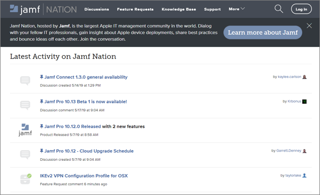Image resolution: width=320 pixels, height=195 pixels.
Task: Open the Discussions nav item
Action: coord(97,9)
